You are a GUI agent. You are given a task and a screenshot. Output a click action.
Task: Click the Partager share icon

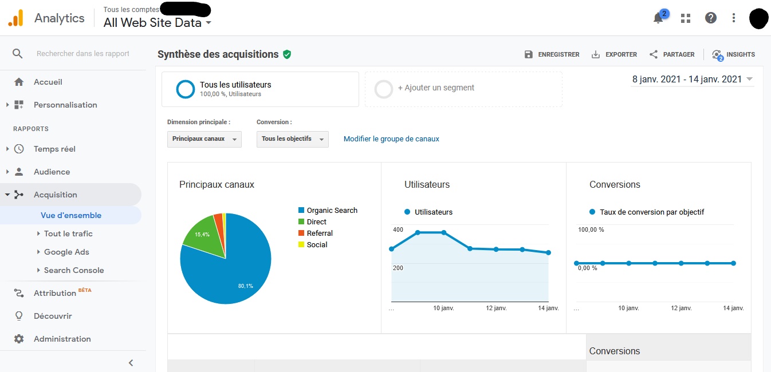click(x=654, y=54)
